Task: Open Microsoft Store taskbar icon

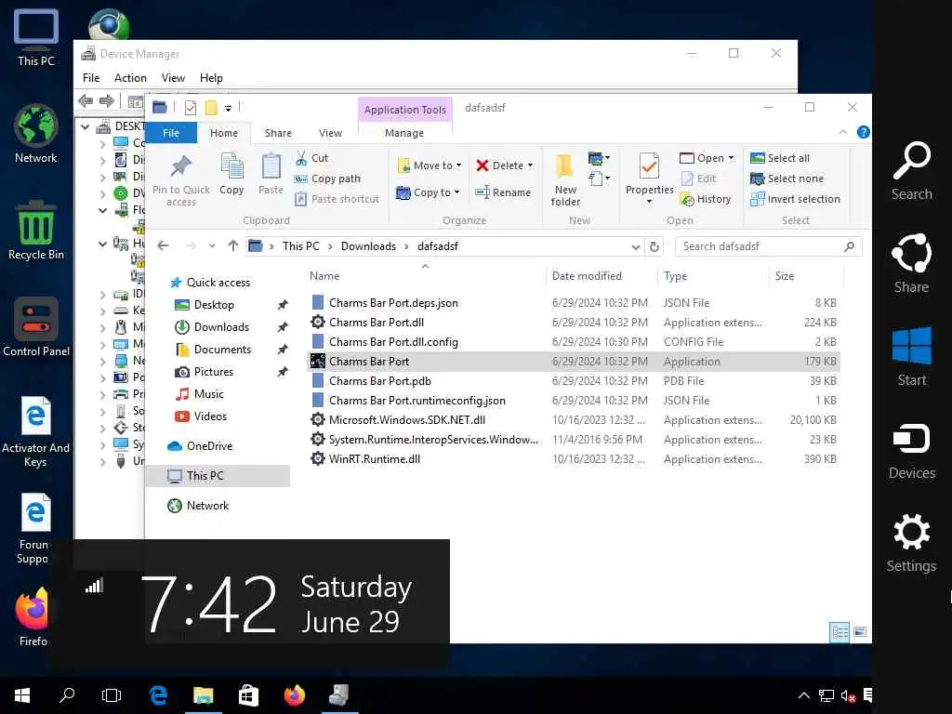Action: (248, 695)
